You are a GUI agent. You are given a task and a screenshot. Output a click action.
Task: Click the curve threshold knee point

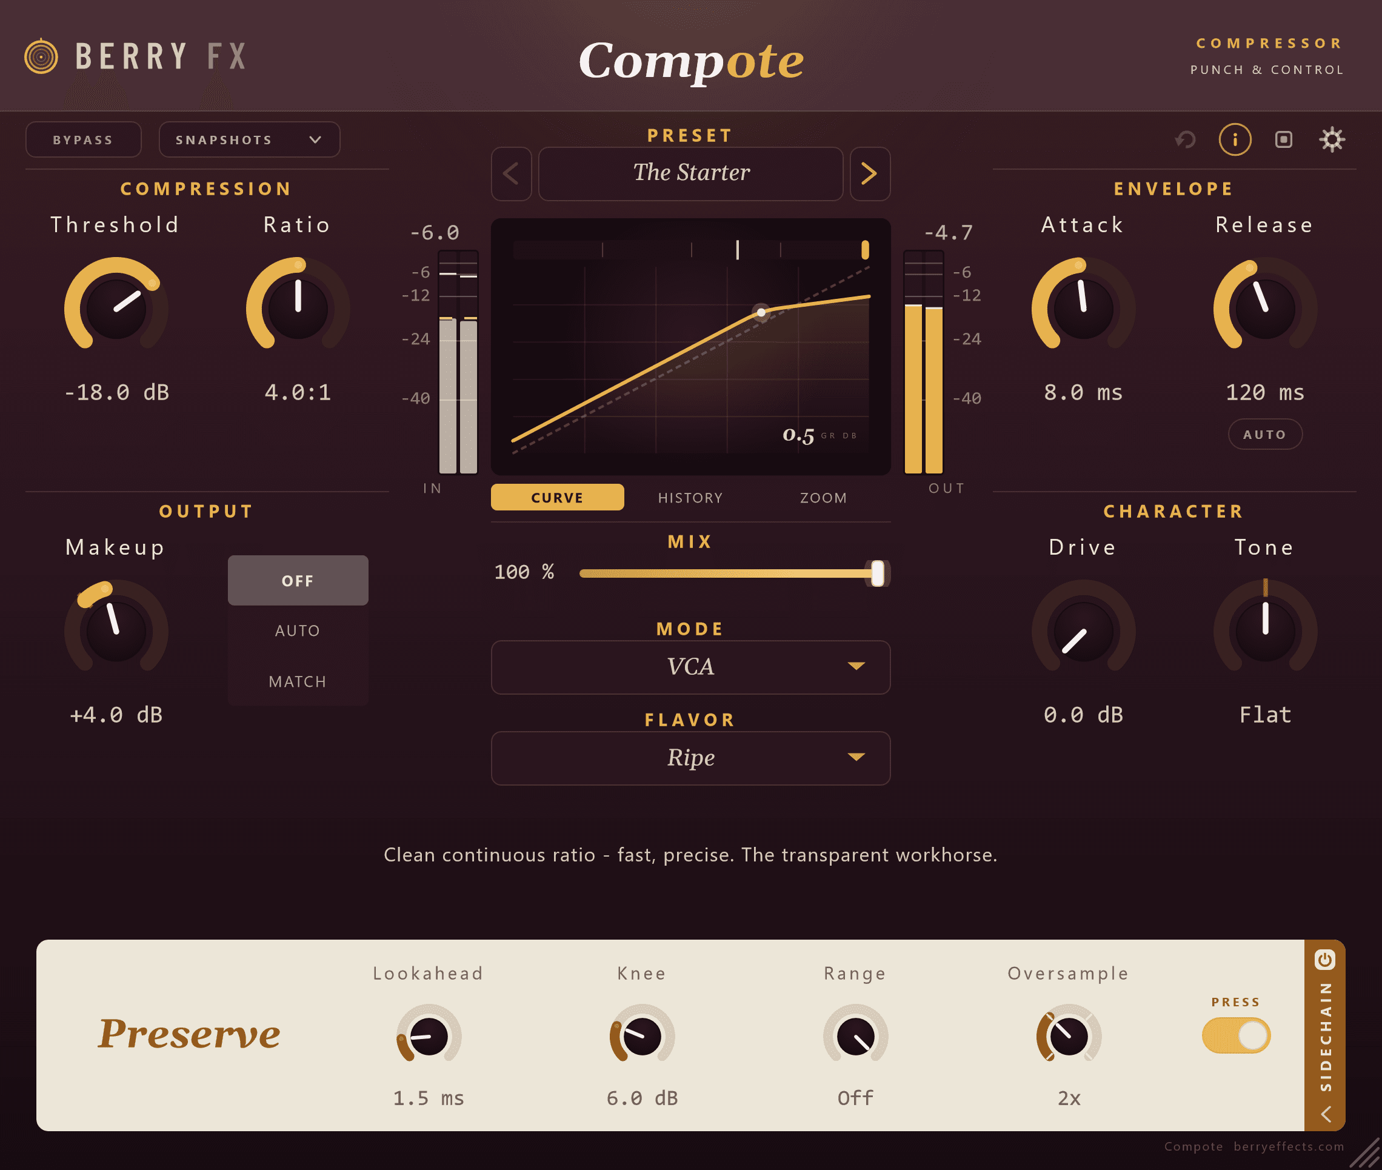click(x=761, y=312)
